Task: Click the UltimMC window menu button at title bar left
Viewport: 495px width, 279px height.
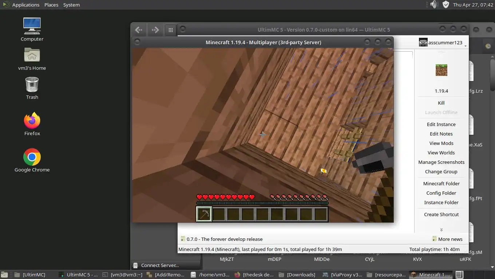Action: (183, 29)
